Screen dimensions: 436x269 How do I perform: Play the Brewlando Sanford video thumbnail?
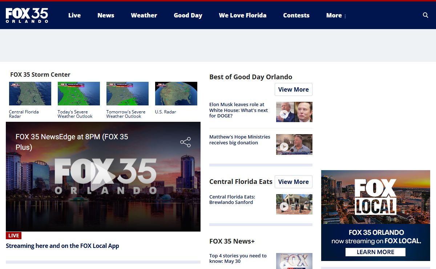click(x=294, y=204)
